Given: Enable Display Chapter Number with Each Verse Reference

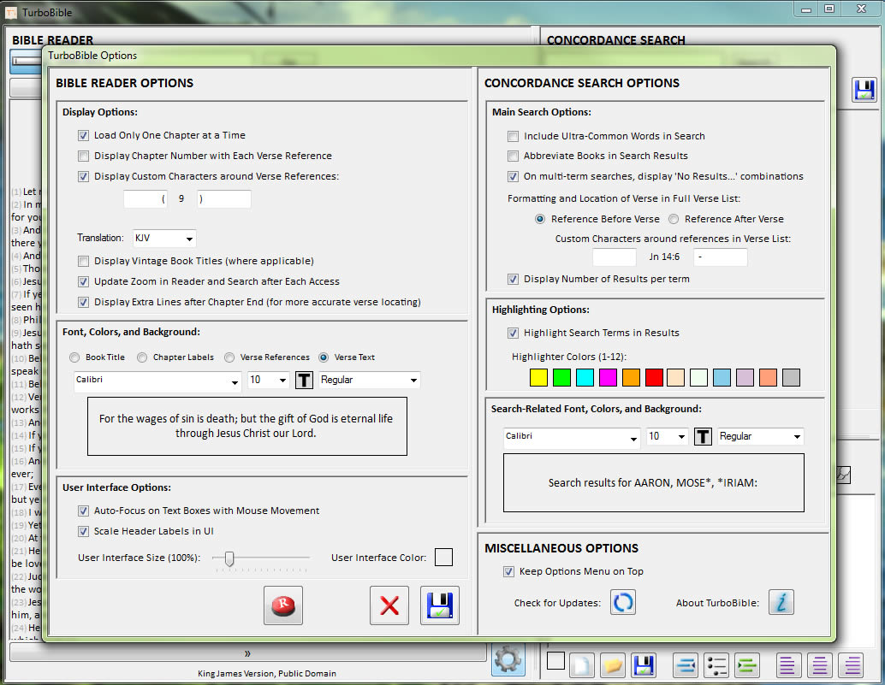Looking at the screenshot, I should pyautogui.click(x=84, y=156).
